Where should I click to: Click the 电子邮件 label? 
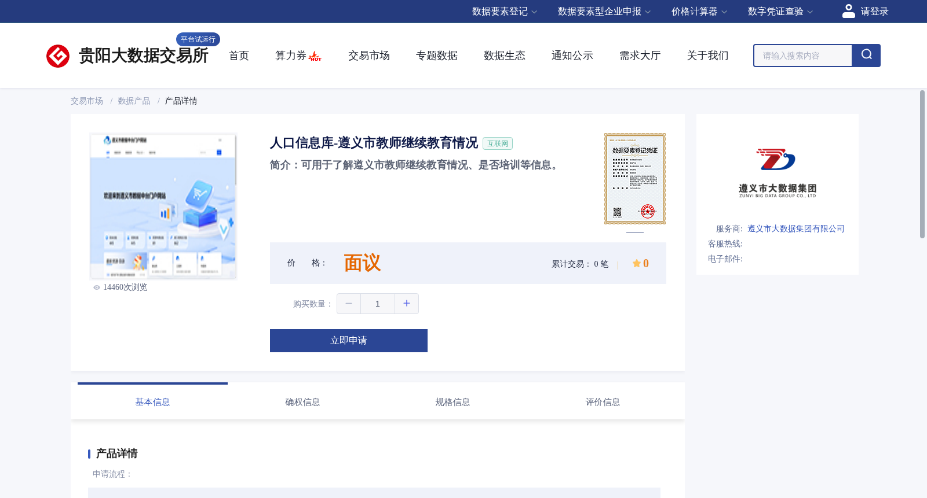(725, 259)
